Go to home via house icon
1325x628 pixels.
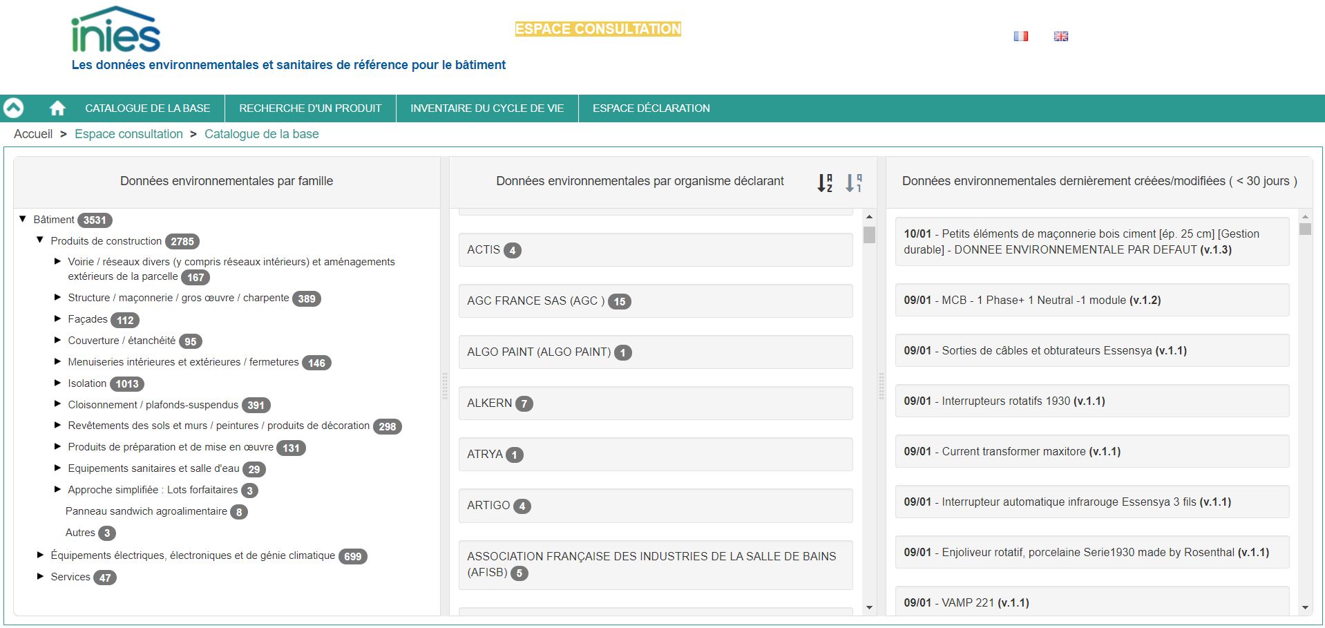point(57,108)
